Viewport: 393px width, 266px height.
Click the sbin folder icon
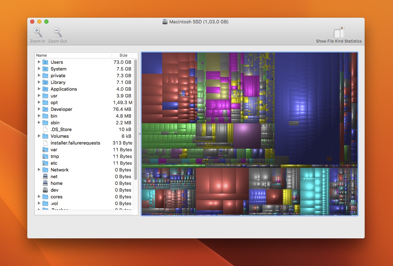point(45,123)
